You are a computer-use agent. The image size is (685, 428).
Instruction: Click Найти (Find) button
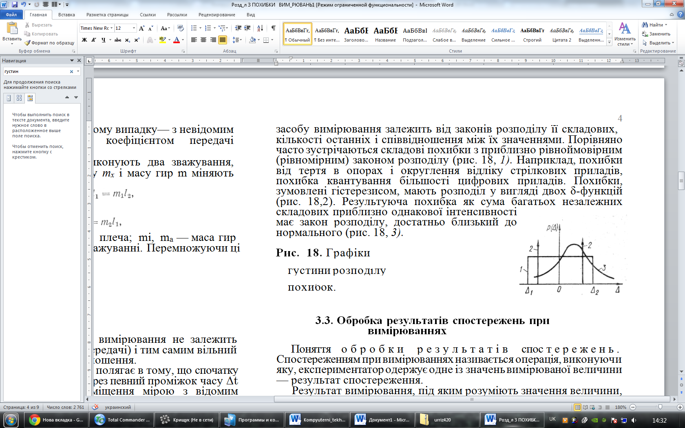tap(654, 25)
